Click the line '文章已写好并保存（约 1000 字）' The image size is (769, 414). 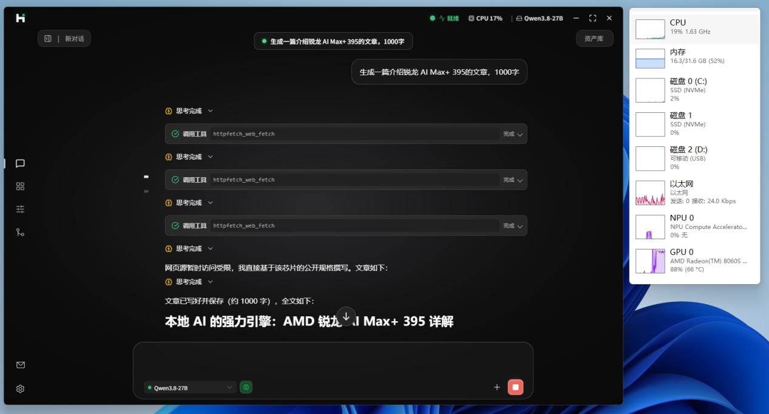[239, 301]
